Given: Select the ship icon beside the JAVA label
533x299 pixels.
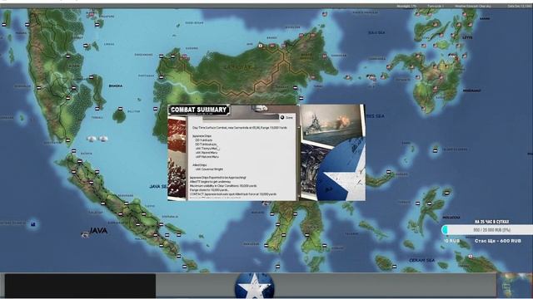Looking at the screenshot, I should coord(85,234).
